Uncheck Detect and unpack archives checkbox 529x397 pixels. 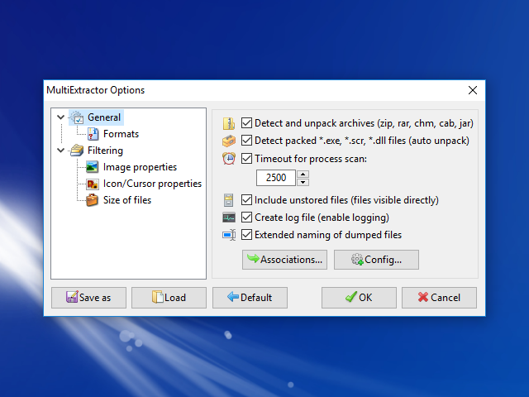click(246, 123)
